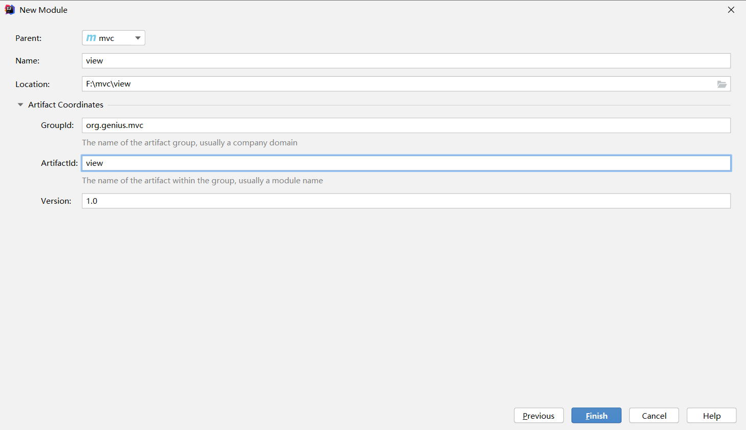Click the Maven 'm' icon in Parent

tap(91, 38)
